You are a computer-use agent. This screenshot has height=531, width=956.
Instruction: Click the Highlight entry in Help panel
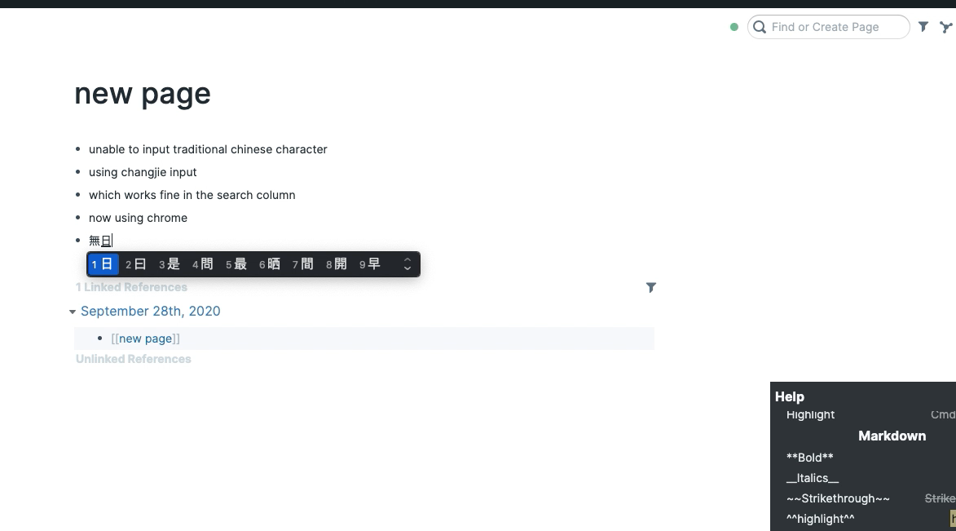click(x=810, y=415)
